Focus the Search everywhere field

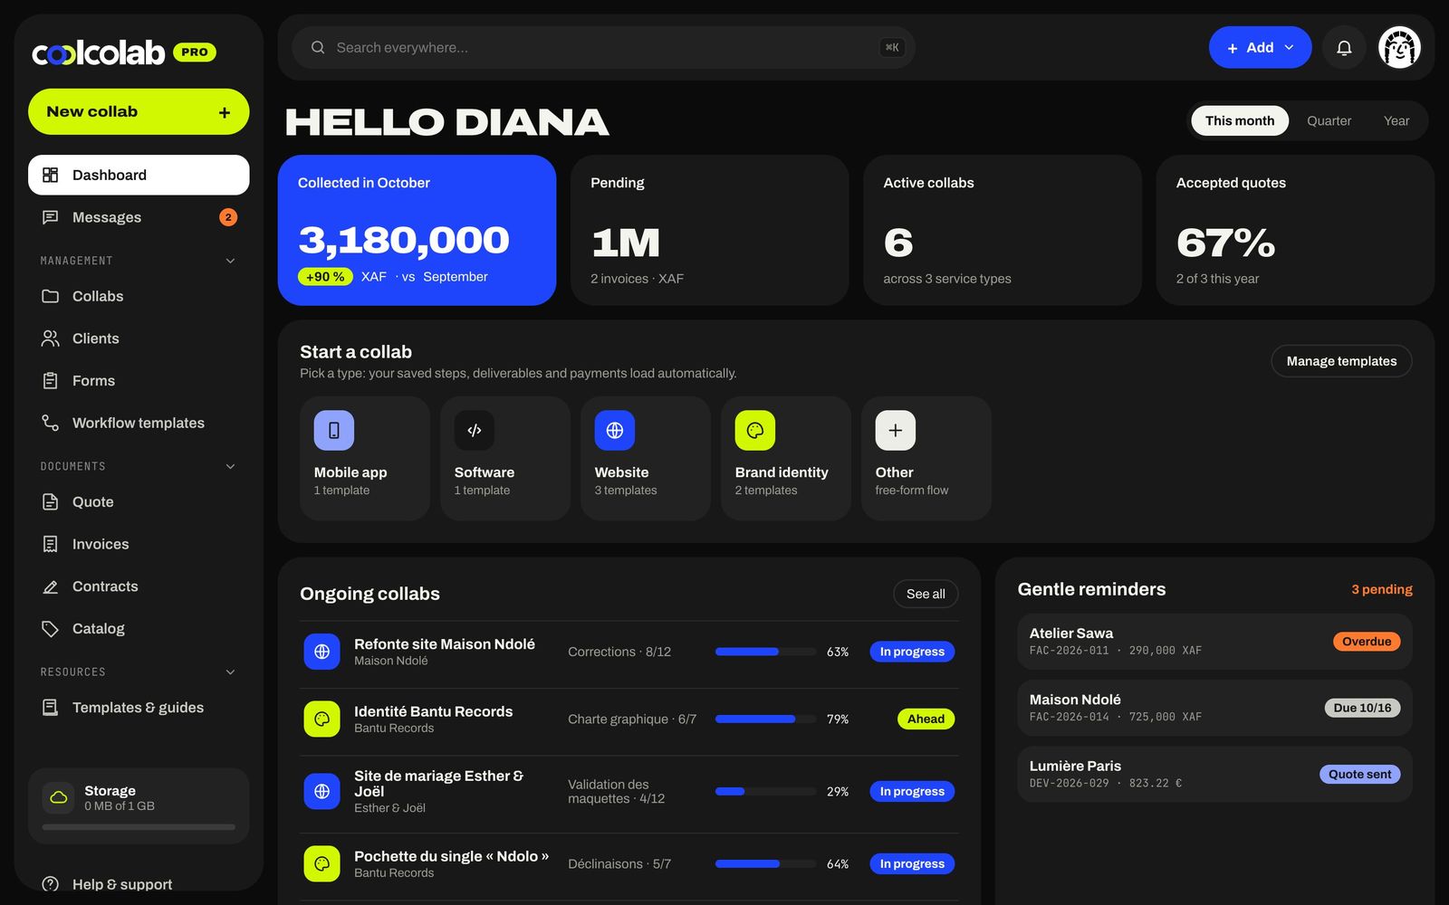pyautogui.click(x=603, y=48)
